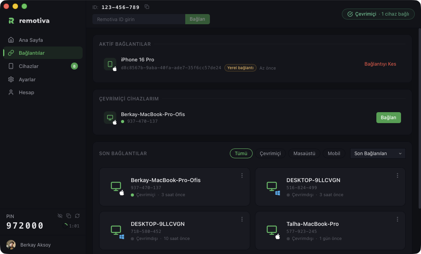Select the Tümü filter
421x254 pixels.
[241, 154]
